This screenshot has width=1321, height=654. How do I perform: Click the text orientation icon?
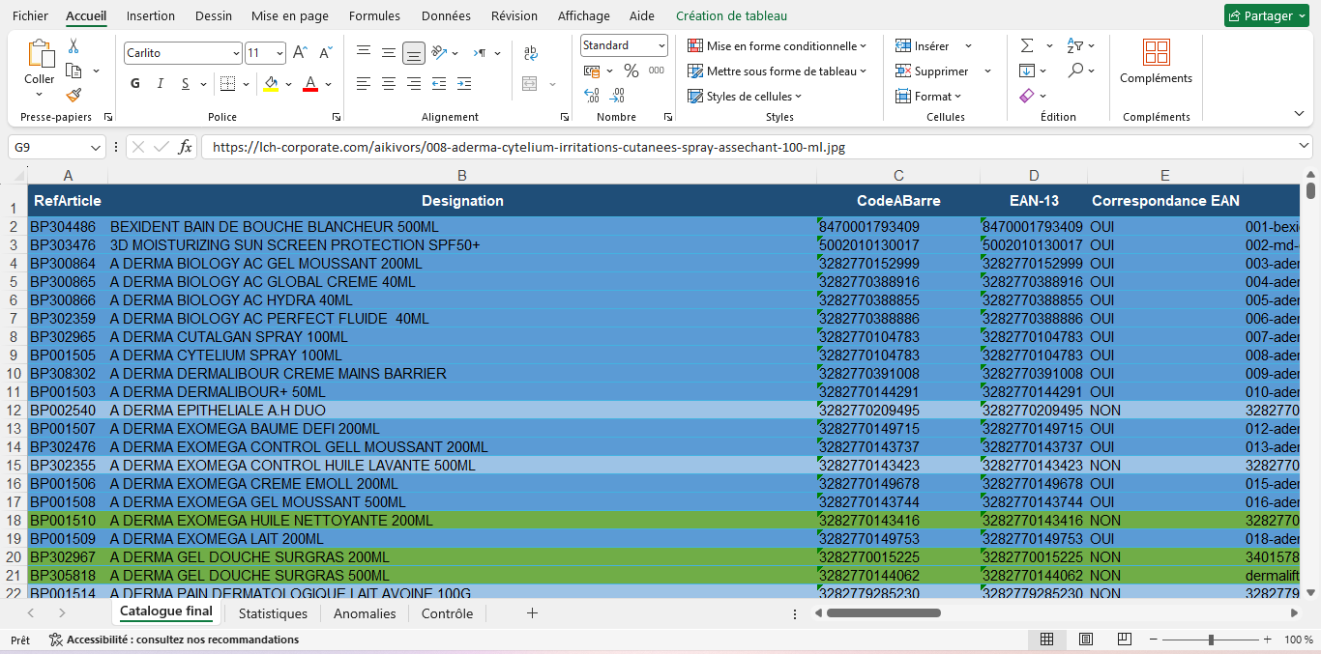[x=439, y=52]
